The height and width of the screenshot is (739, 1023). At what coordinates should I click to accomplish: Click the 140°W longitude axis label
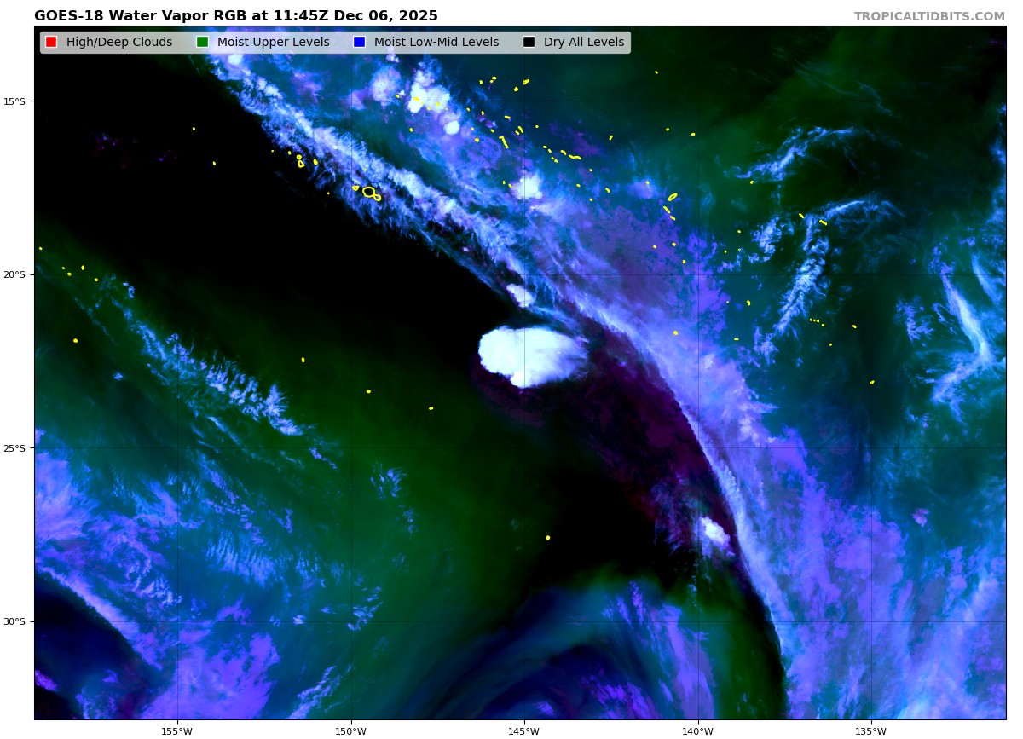pos(697,730)
